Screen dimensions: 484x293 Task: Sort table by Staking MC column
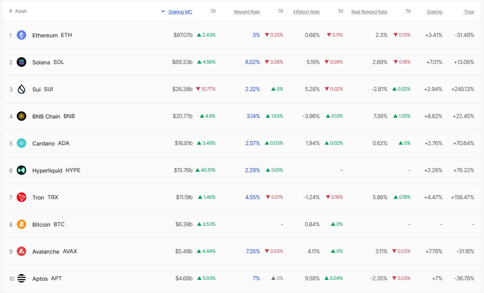tap(180, 12)
